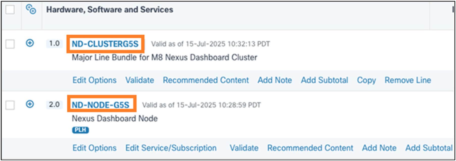Open the ND-NODE-G5S product link
This screenshot has height=161, width=456.
[x=100, y=105]
